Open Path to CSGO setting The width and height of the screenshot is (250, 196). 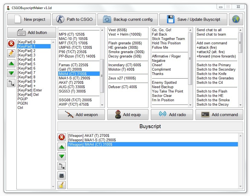[x=74, y=19]
